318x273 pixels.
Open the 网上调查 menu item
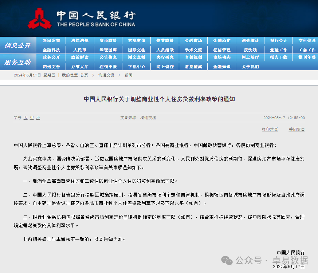(165, 66)
